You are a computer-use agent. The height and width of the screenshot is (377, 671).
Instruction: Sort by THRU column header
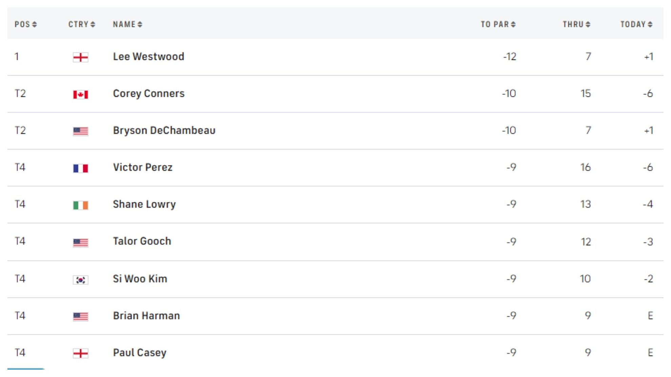[576, 24]
